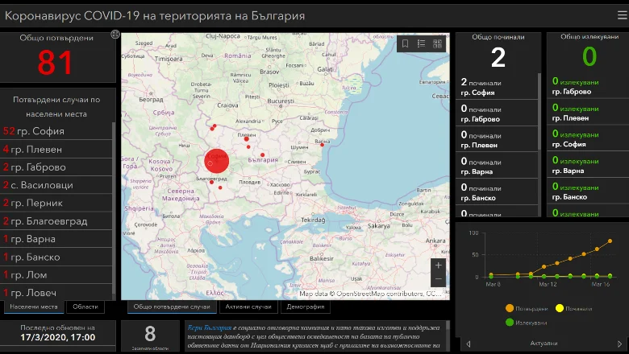Select the 52 гр. София row
Image resolution: width=629 pixels, height=354 pixels.
(x=56, y=131)
